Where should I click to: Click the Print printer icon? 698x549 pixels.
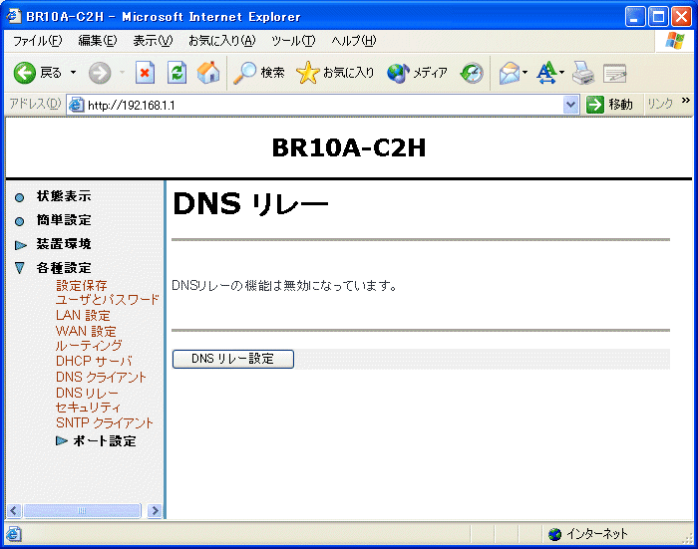coord(583,73)
